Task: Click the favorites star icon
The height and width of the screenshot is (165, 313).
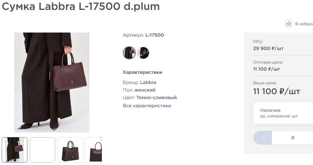Action: (289, 24)
